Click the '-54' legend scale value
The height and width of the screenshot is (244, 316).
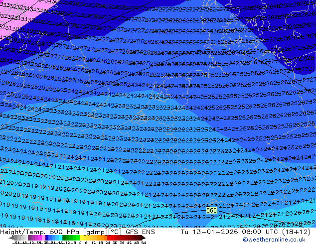tap(16, 243)
